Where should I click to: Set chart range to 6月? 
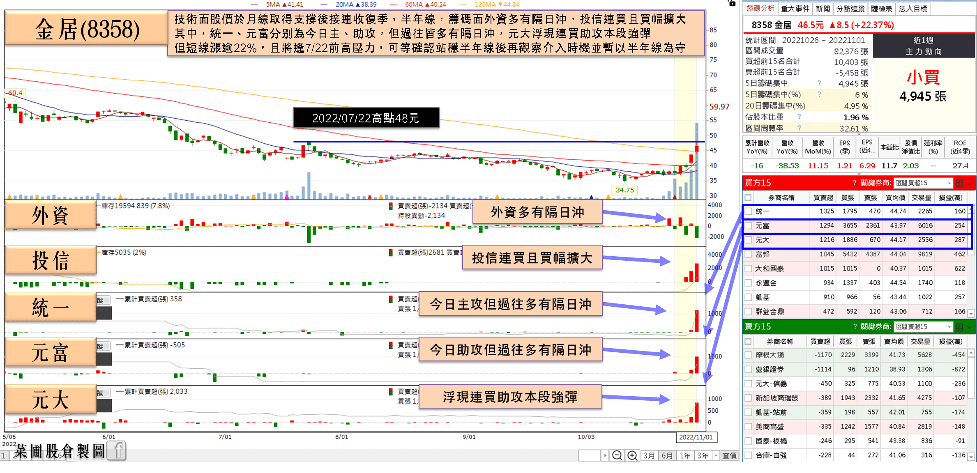(x=667, y=455)
